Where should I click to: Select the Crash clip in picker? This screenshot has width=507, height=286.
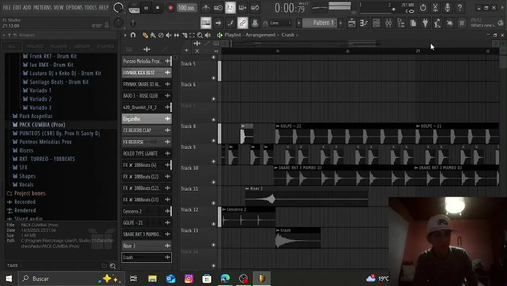146,257
